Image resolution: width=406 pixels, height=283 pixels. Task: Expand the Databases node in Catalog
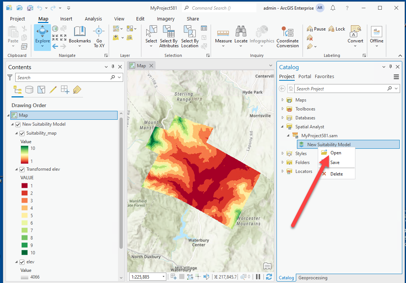[x=282, y=118]
